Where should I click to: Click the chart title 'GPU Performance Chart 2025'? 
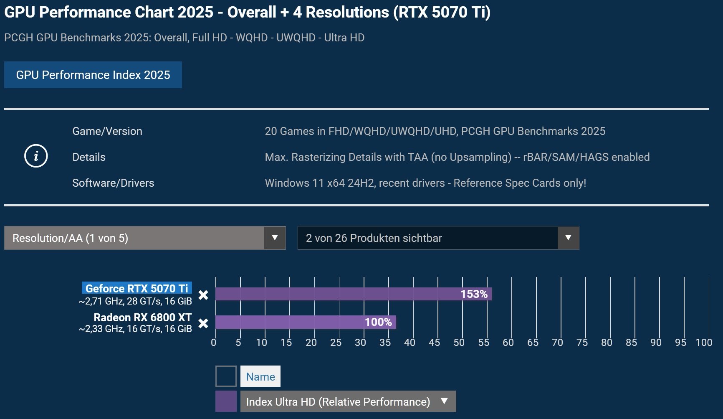(x=109, y=12)
